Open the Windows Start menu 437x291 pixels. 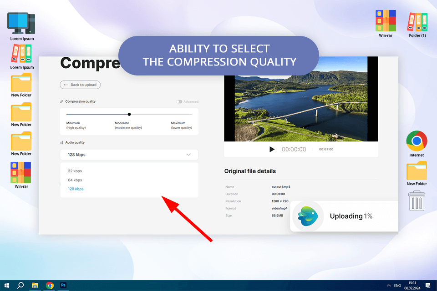click(7, 286)
